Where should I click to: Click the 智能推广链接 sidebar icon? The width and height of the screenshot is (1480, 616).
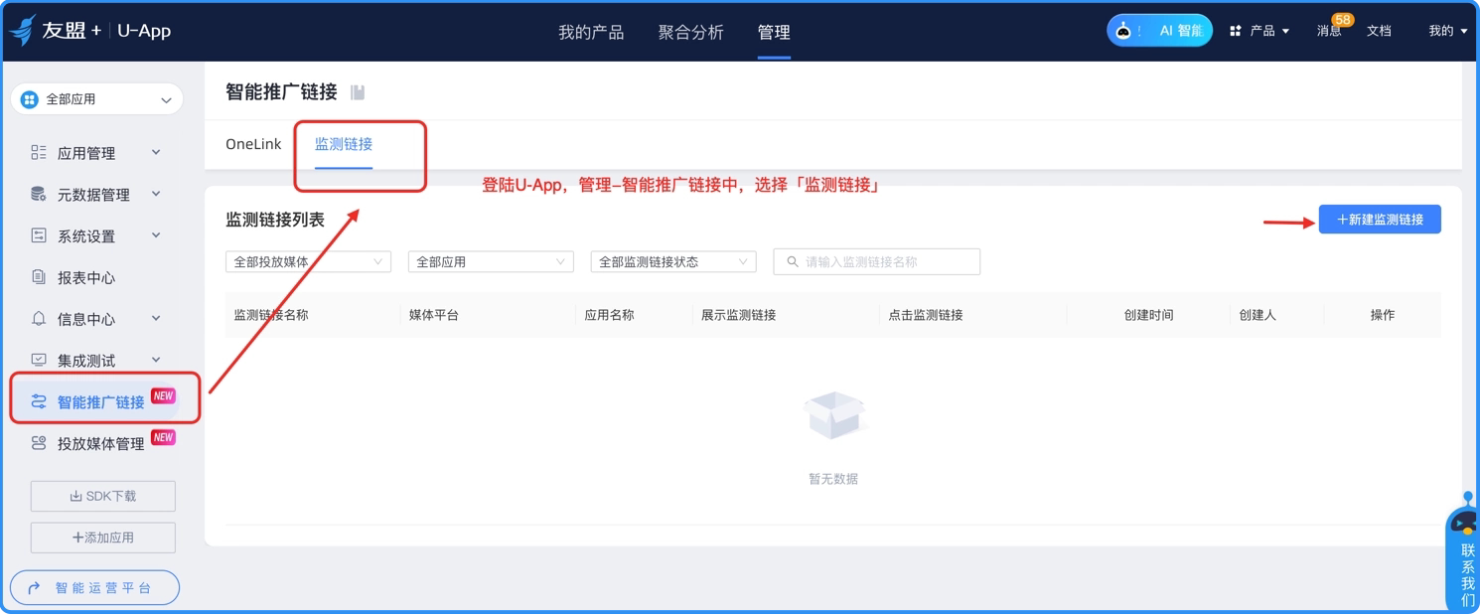pyautogui.click(x=39, y=401)
